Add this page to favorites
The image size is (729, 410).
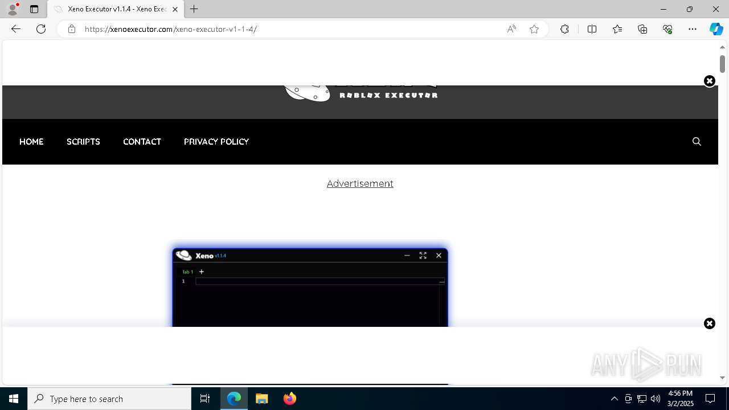click(534, 29)
